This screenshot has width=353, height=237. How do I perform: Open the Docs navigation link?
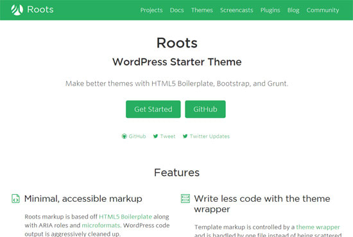(x=176, y=10)
